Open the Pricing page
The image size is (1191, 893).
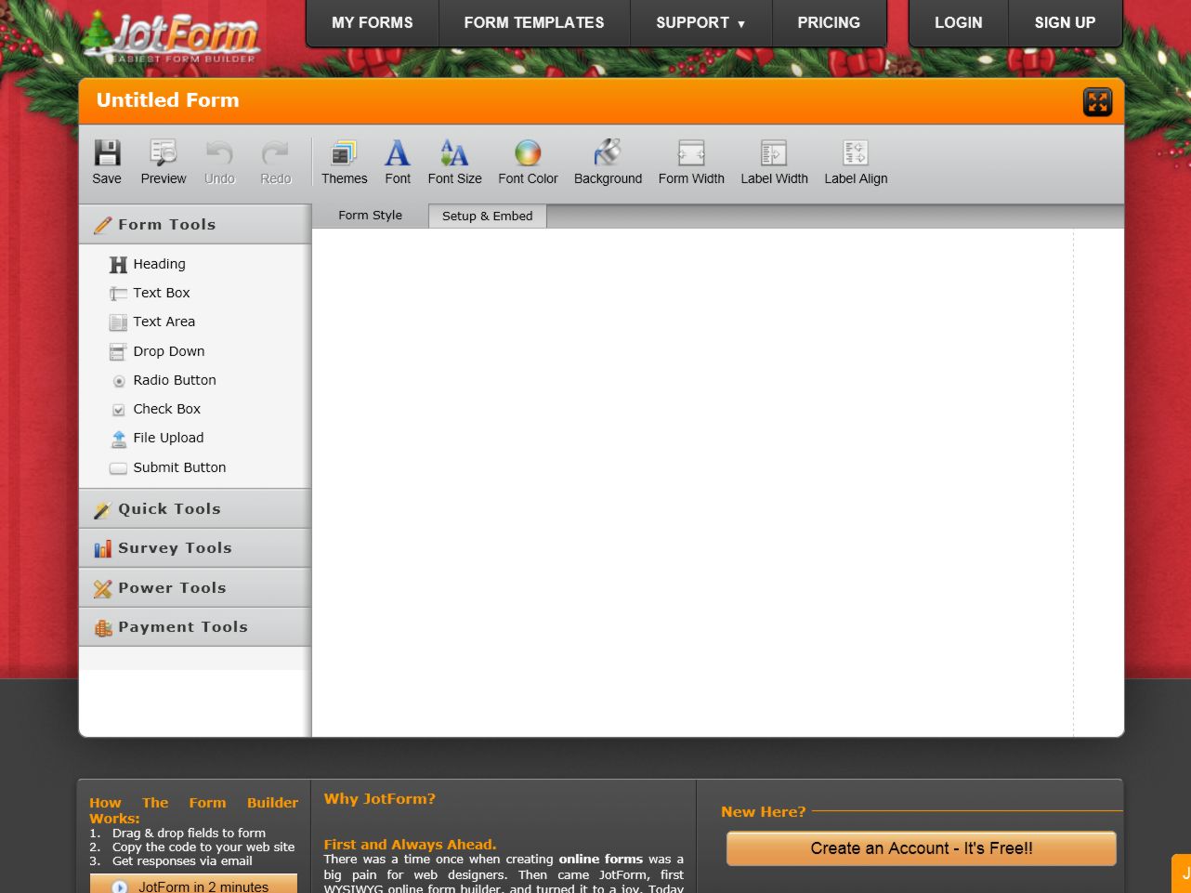[x=829, y=22]
